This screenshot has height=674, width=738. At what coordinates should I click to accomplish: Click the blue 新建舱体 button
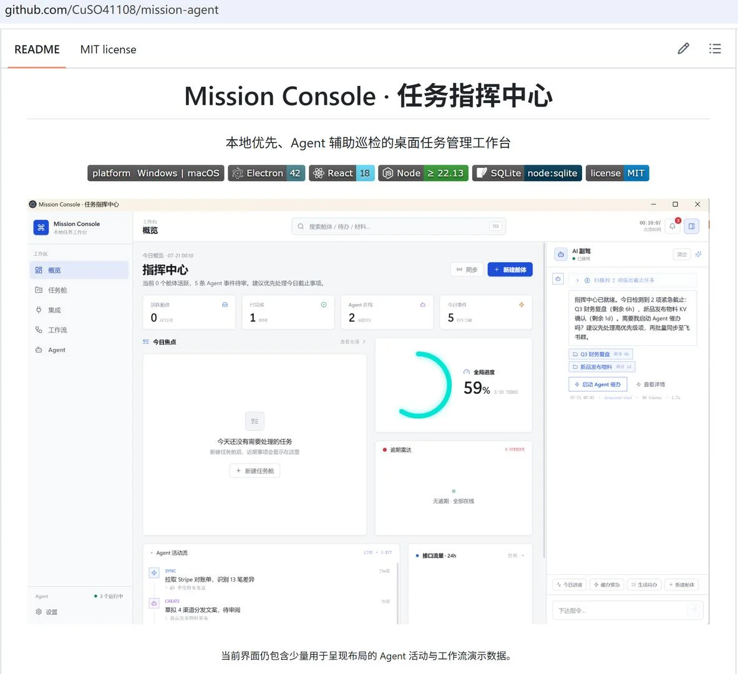tap(510, 270)
